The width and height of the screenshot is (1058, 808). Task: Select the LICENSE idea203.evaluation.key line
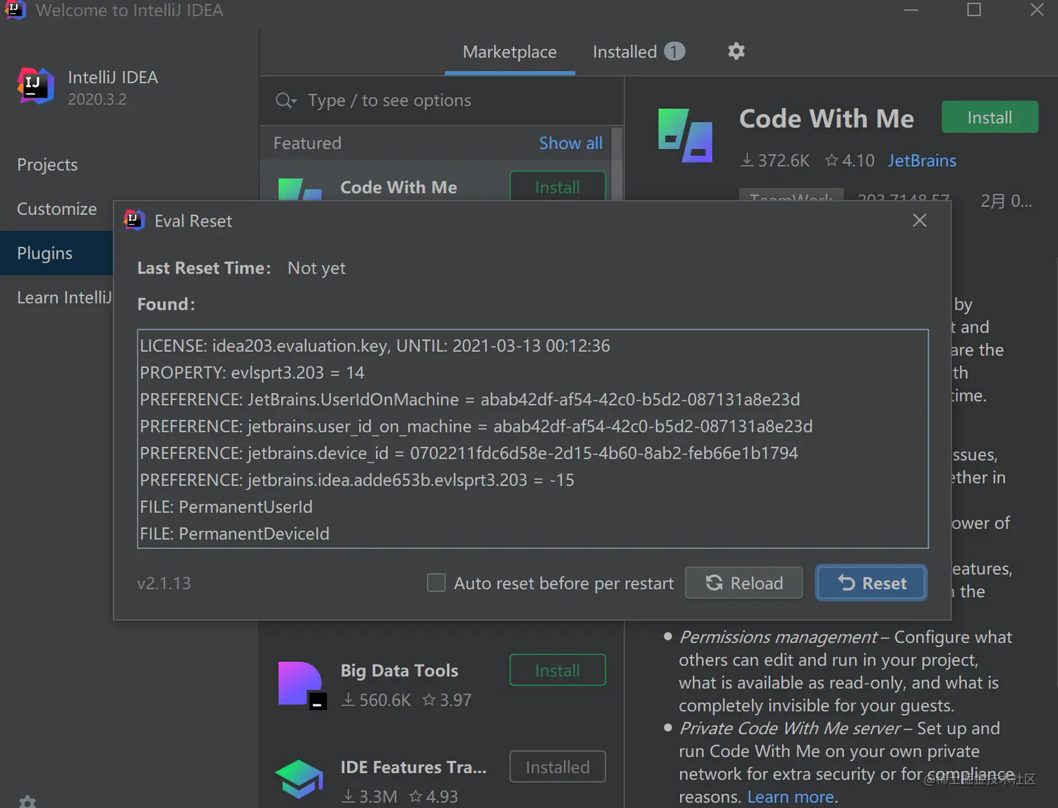pyautogui.click(x=375, y=346)
